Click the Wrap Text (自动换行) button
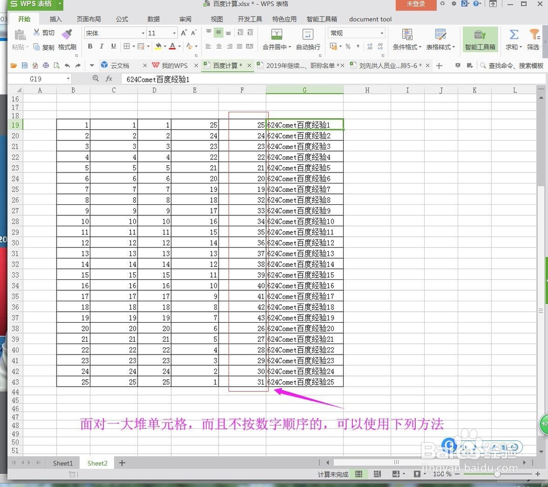The image size is (548, 487). point(308,39)
